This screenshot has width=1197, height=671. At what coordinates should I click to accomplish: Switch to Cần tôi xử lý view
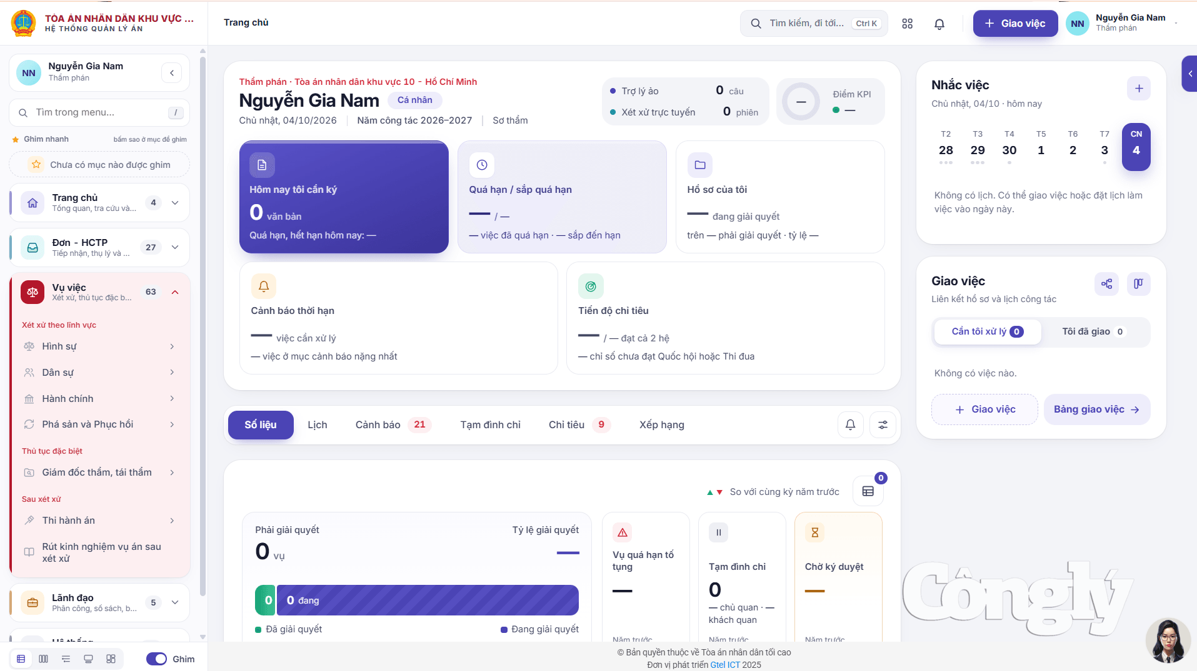(x=987, y=332)
